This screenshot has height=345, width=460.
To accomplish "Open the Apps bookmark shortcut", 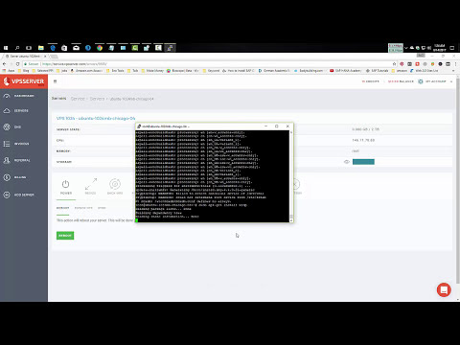I will pyautogui.click(x=9, y=71).
